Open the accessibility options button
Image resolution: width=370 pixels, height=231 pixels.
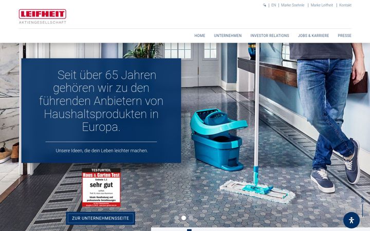pos(351,220)
